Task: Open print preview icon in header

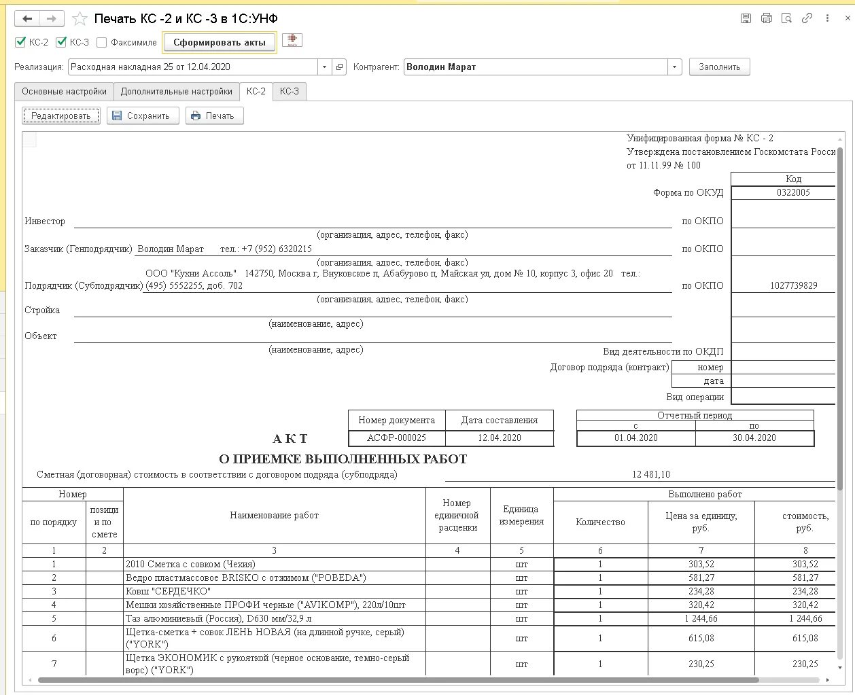Action: [x=787, y=18]
